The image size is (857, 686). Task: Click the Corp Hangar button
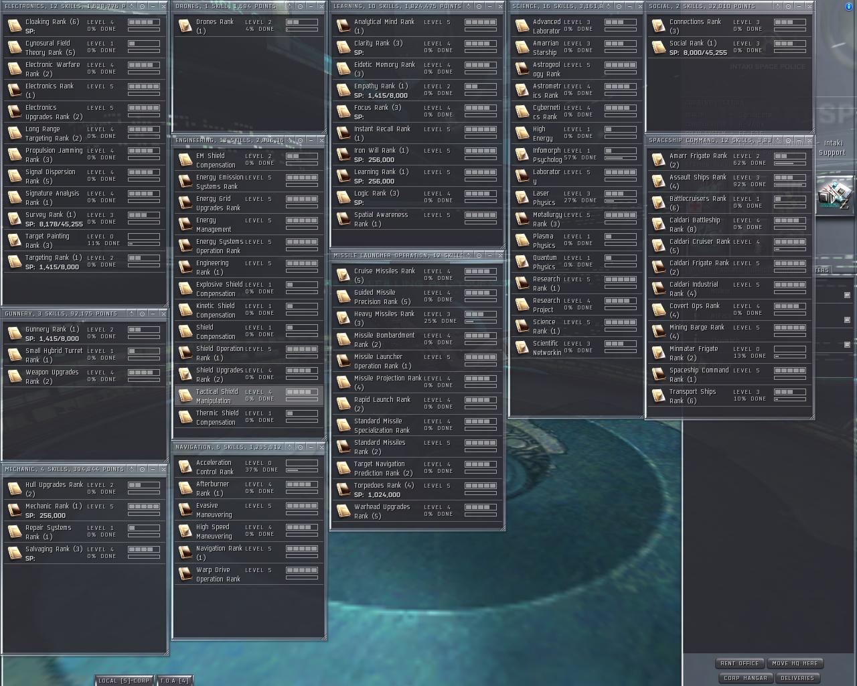(745, 678)
